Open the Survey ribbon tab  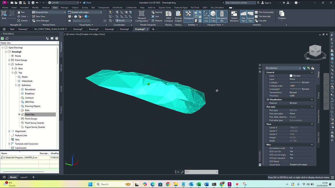point(85,8)
